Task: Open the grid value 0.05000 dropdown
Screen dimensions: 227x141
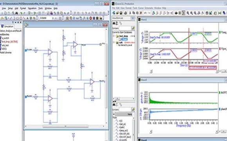Action: [x=53, y=18]
